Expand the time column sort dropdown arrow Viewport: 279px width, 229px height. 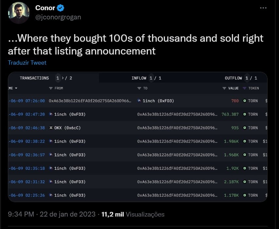[16, 88]
